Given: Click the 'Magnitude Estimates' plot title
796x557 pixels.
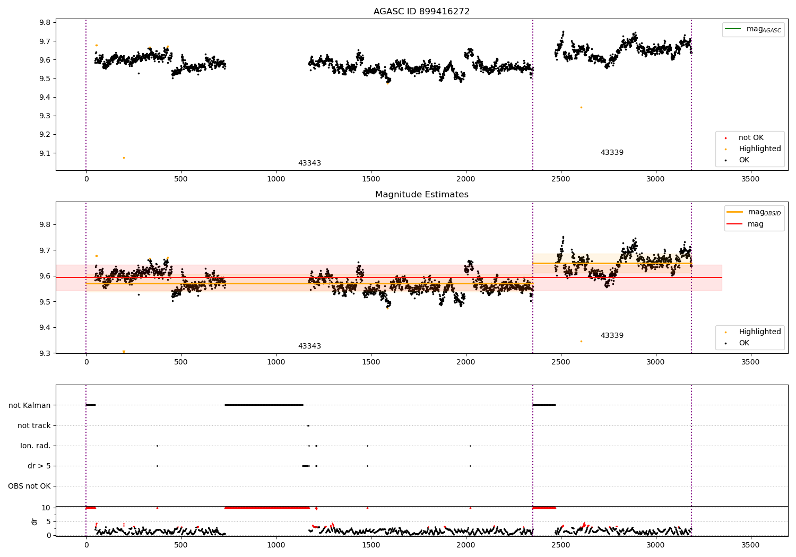Looking at the screenshot, I should coord(421,195).
